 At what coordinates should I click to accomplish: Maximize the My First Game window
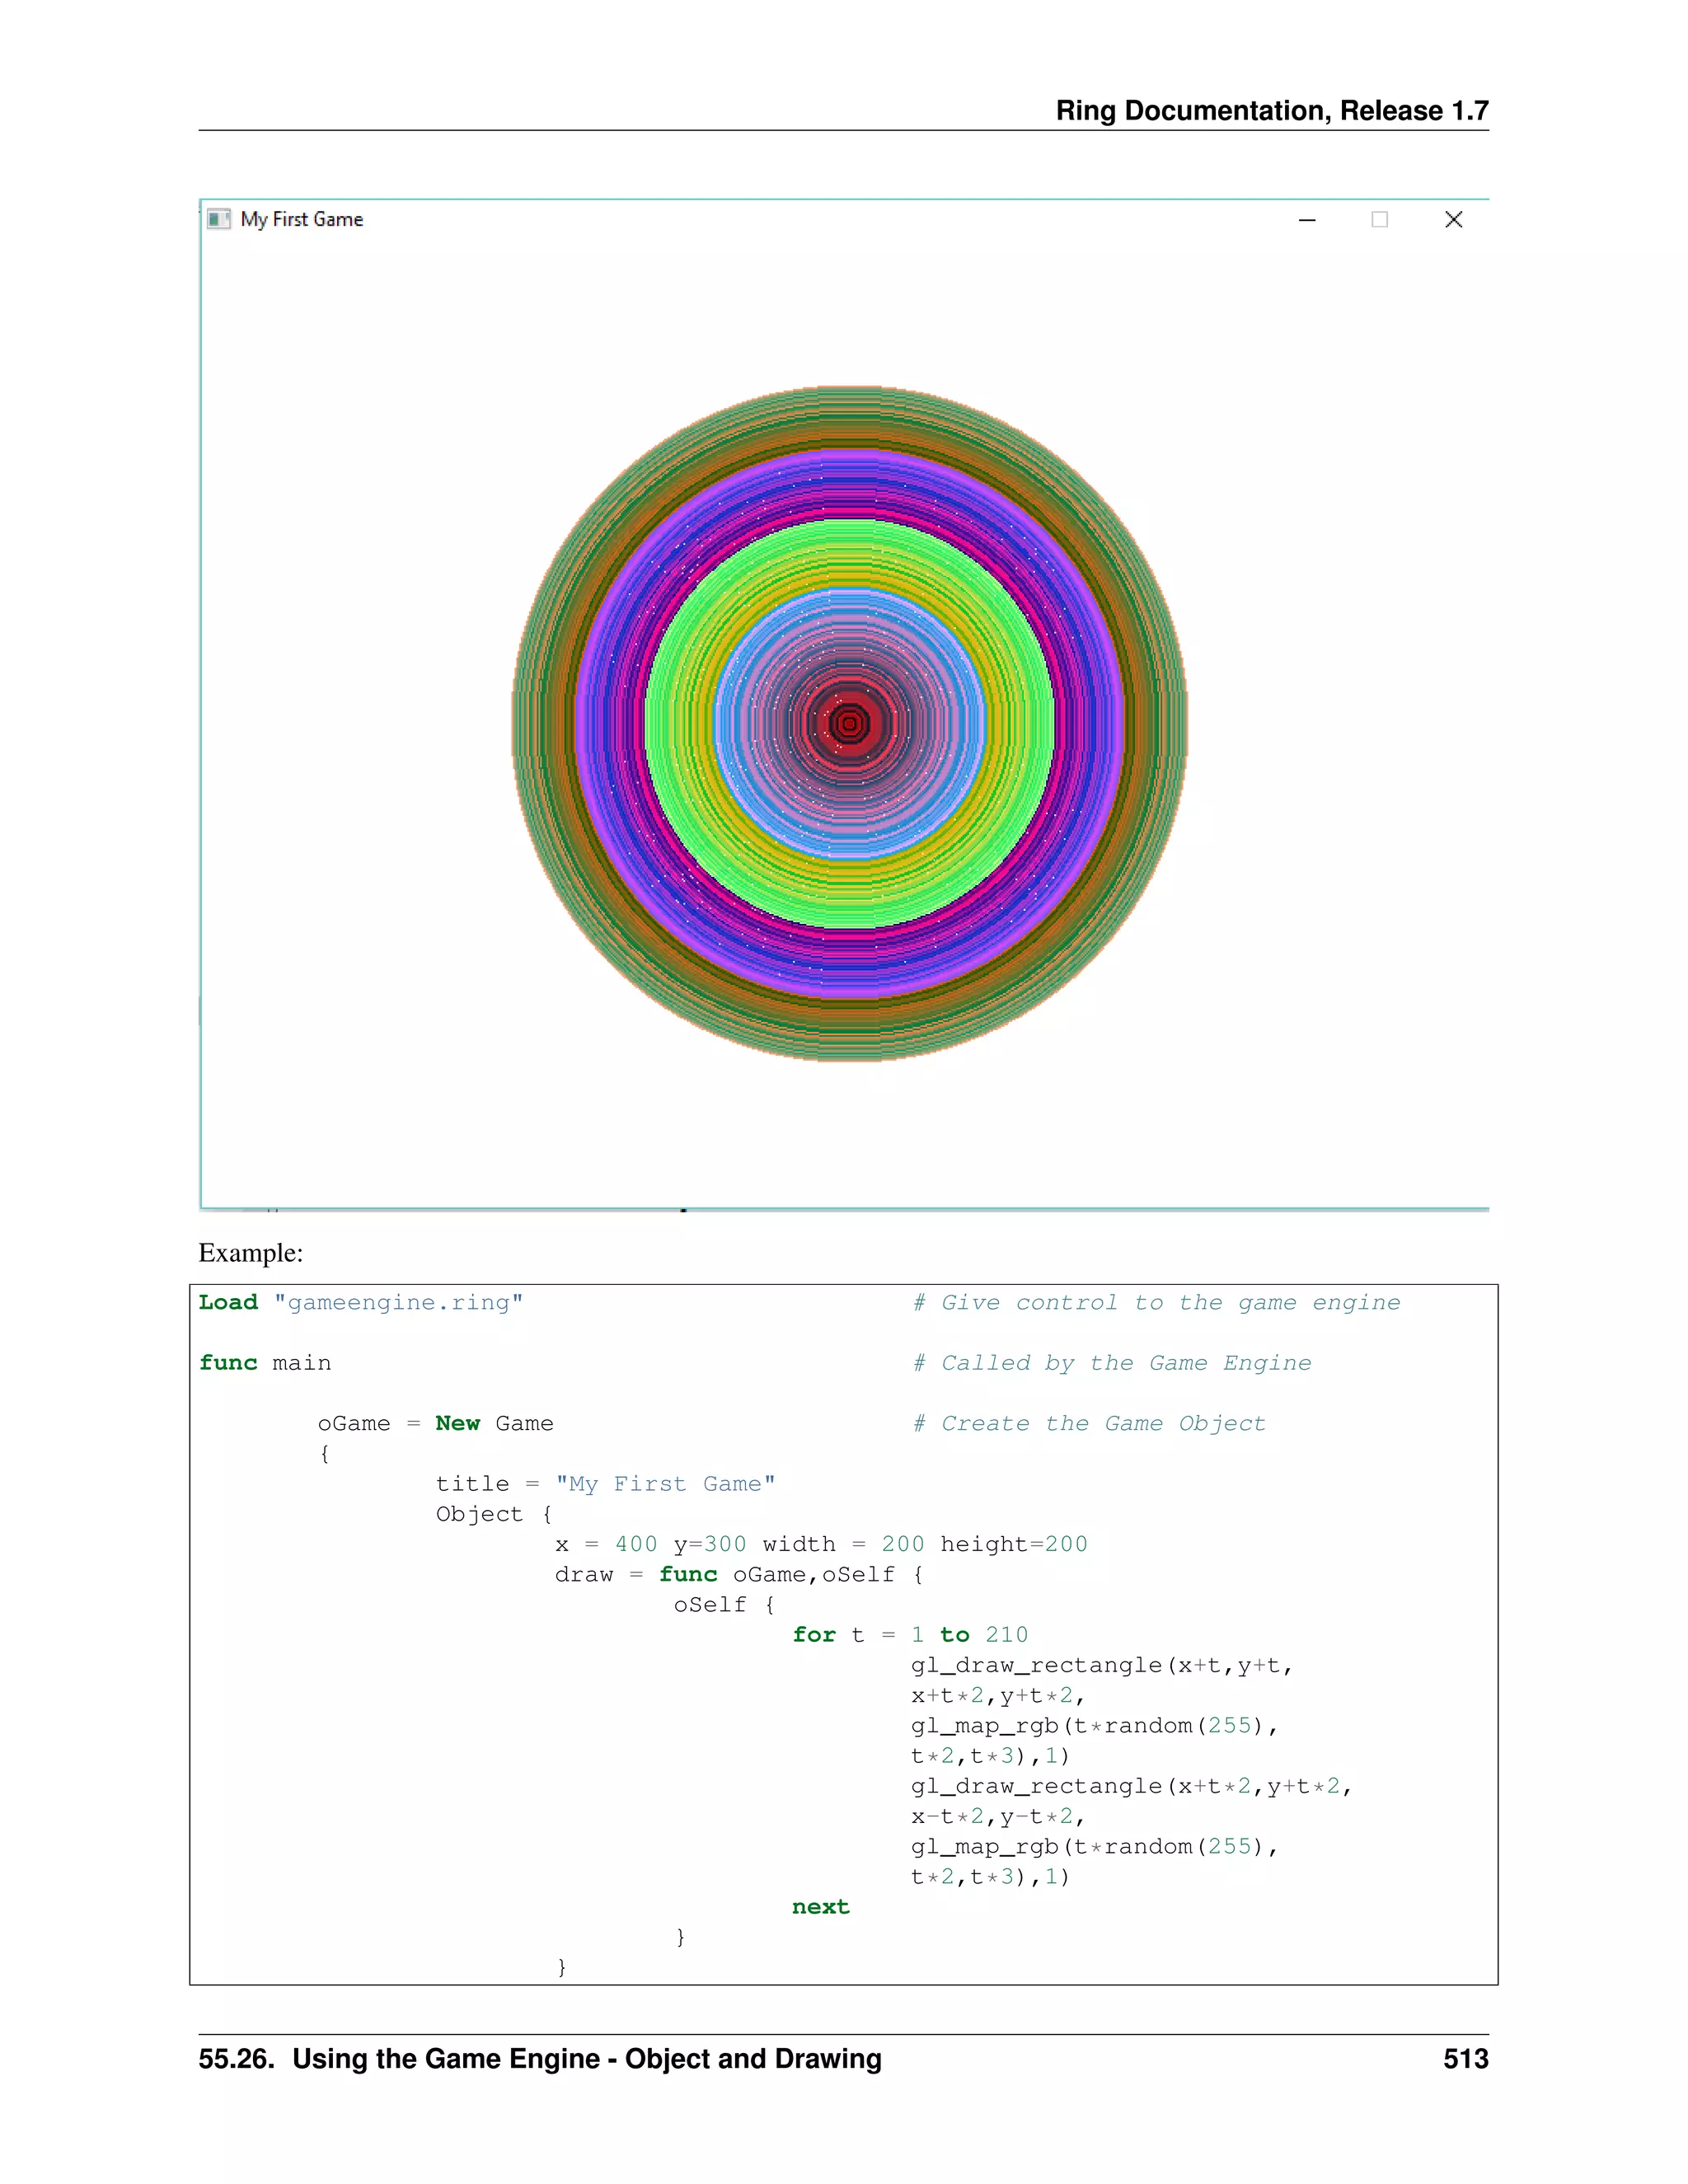click(1380, 220)
